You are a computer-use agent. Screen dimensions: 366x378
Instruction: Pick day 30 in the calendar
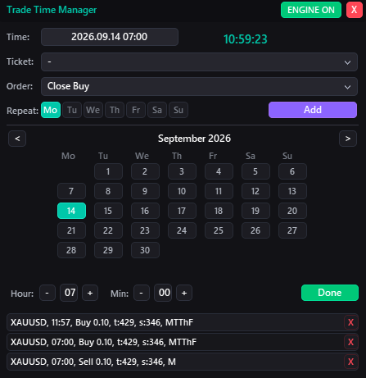click(145, 250)
